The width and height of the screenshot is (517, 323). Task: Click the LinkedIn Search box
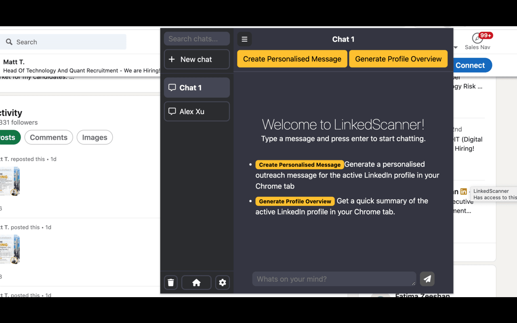pyautogui.click(x=63, y=42)
